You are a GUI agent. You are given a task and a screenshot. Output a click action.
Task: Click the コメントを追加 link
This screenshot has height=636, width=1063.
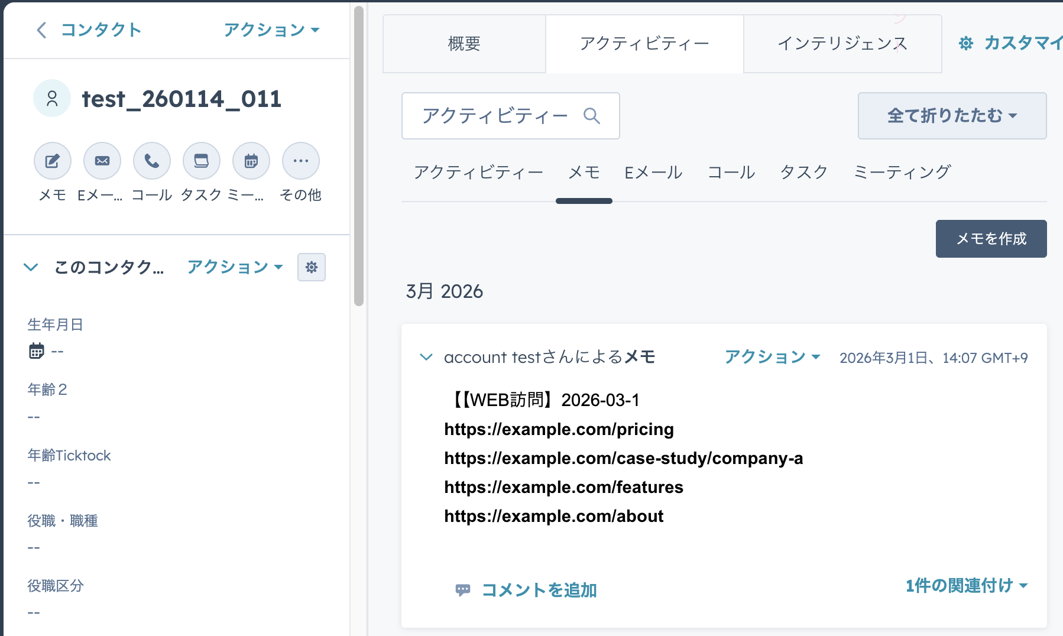[x=539, y=590]
